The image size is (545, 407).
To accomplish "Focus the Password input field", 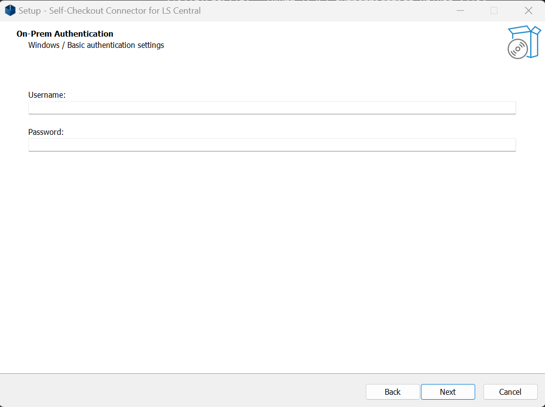I will coord(272,145).
